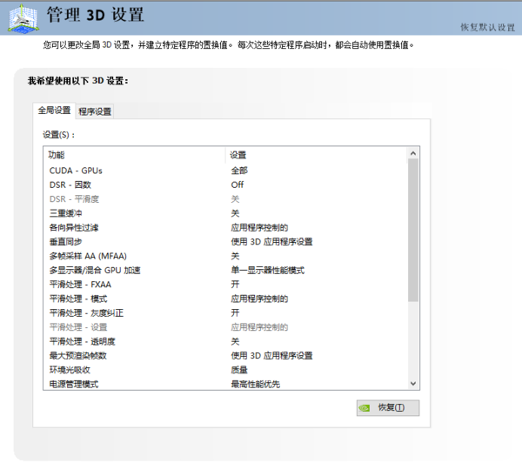This screenshot has width=522, height=463.
Task: Select the 平滑处理 - 灰度纠正 row
Action: pyautogui.click(x=225, y=313)
